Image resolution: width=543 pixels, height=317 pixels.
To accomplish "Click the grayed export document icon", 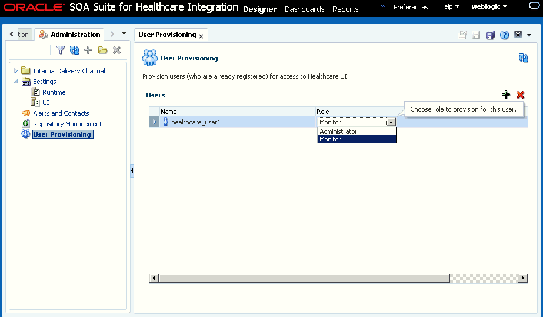I will coord(462,35).
